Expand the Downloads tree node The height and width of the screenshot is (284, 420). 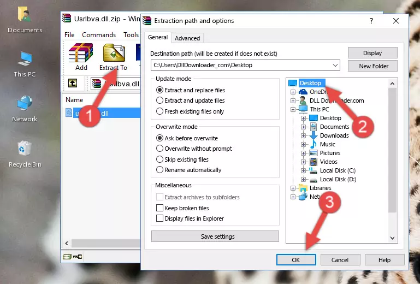303,135
